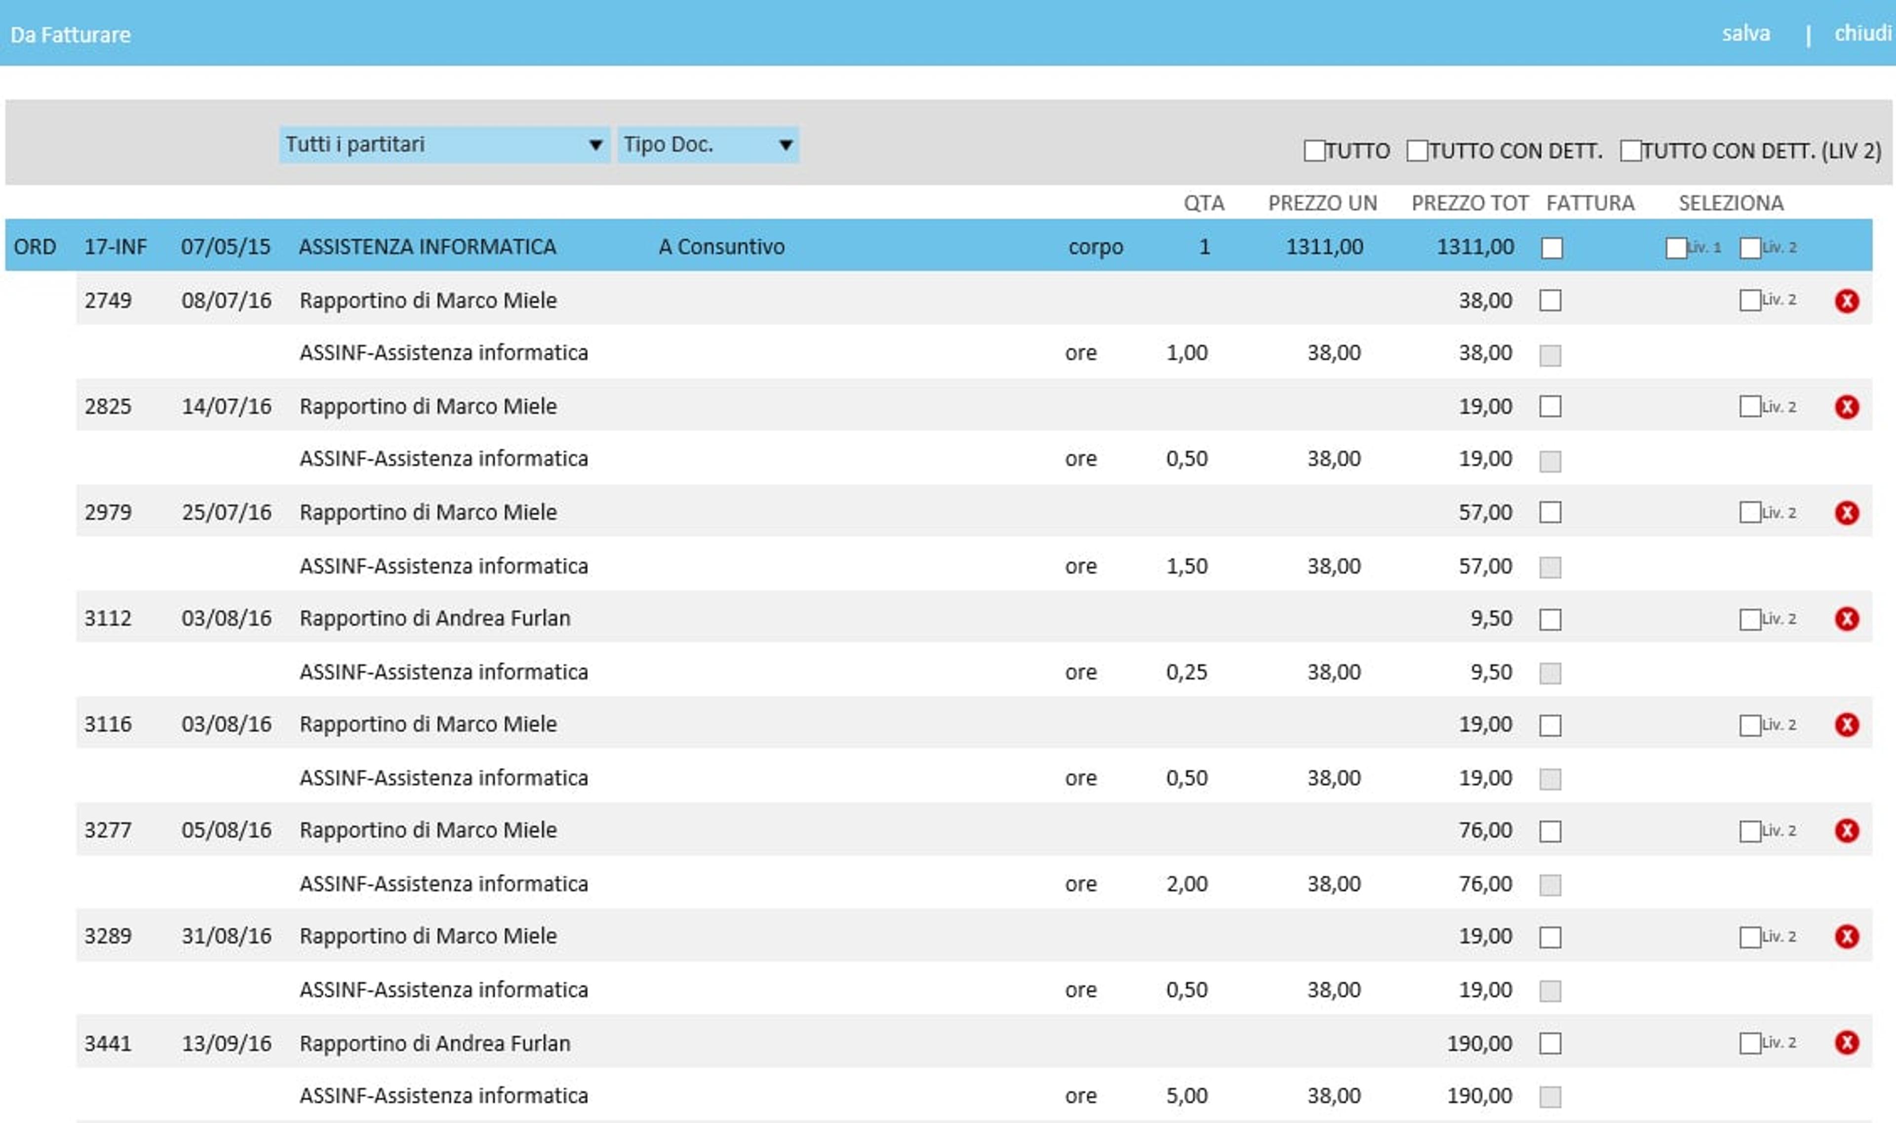The height and width of the screenshot is (1123, 1896).
Task: Click quantity 2,00 in detail row
Action: [1186, 884]
